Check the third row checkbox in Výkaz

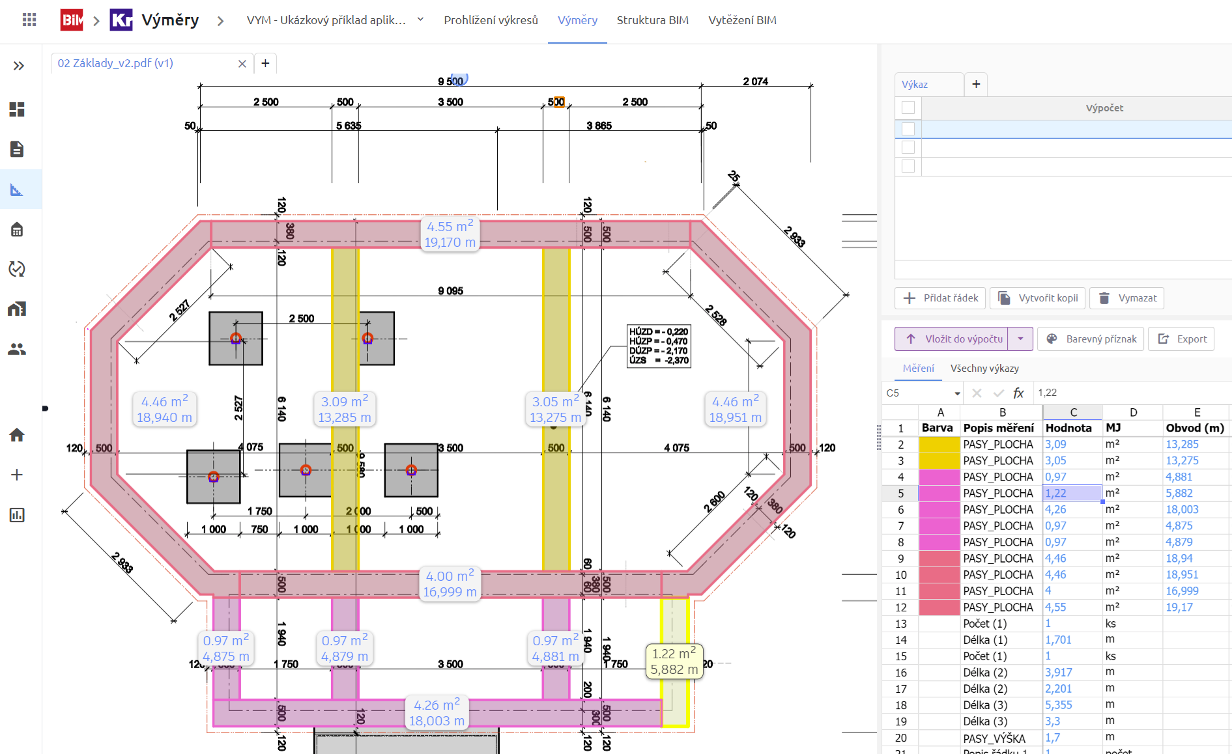[908, 166]
